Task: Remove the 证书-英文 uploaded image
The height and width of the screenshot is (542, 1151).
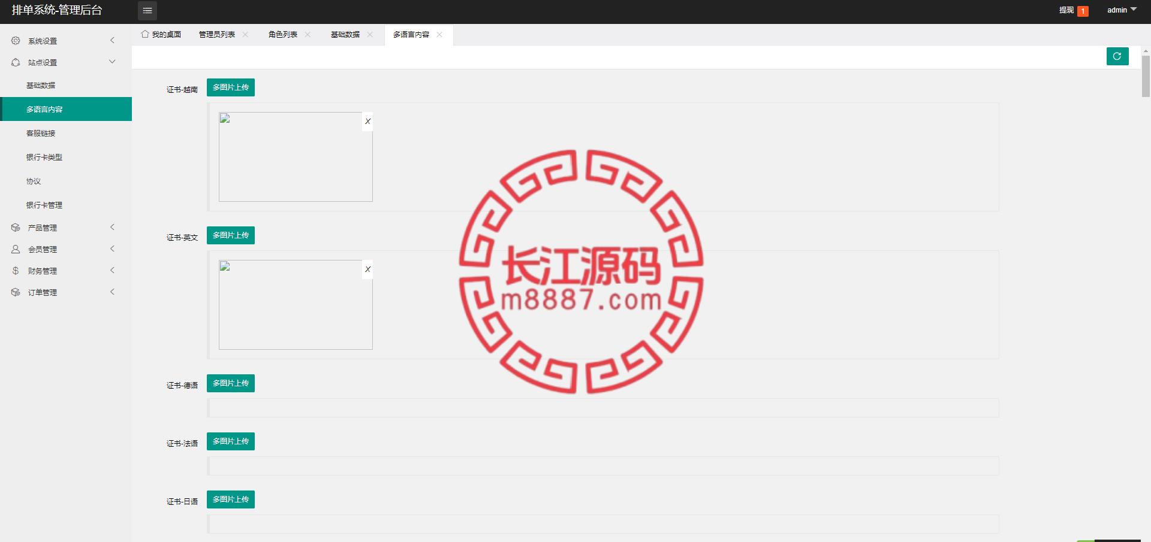Action: [367, 270]
